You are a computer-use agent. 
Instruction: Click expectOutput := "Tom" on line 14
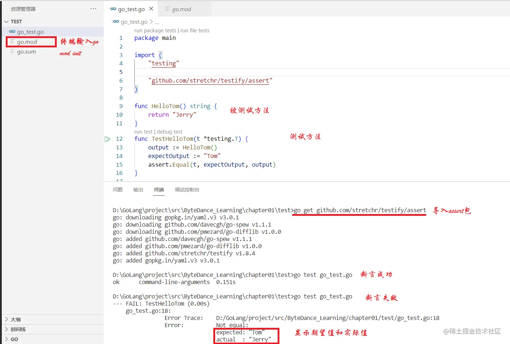(184, 156)
